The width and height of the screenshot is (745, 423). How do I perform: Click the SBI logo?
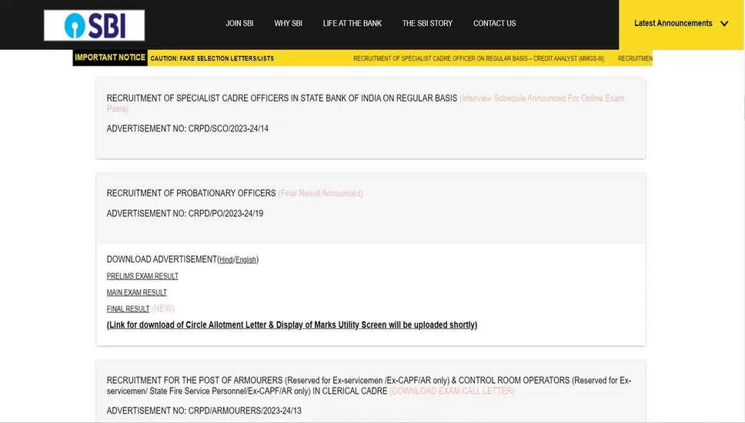coord(94,25)
